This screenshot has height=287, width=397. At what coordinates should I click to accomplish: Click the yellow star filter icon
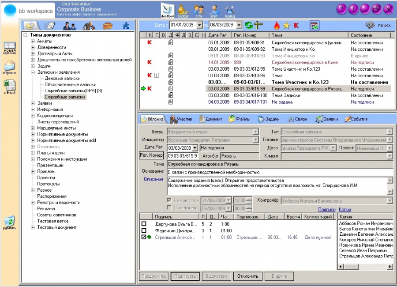(286, 25)
